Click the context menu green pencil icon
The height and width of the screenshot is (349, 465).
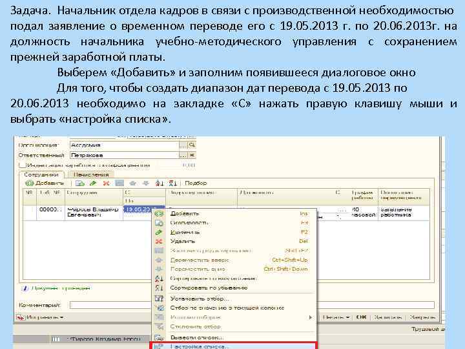coord(159,232)
